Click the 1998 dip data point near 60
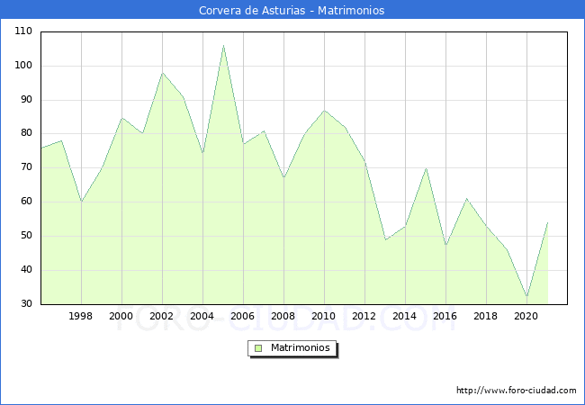This screenshot has width=585, height=405. (82, 202)
